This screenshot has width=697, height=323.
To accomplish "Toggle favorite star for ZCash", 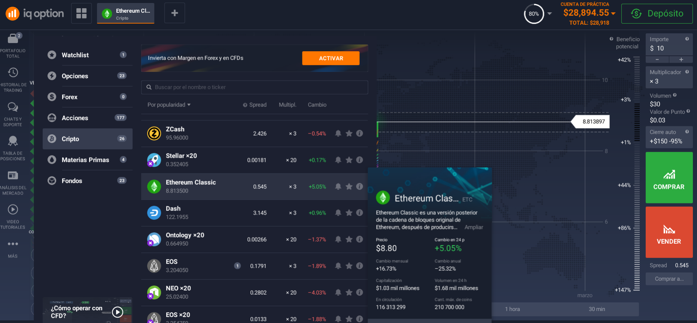I will tap(349, 133).
